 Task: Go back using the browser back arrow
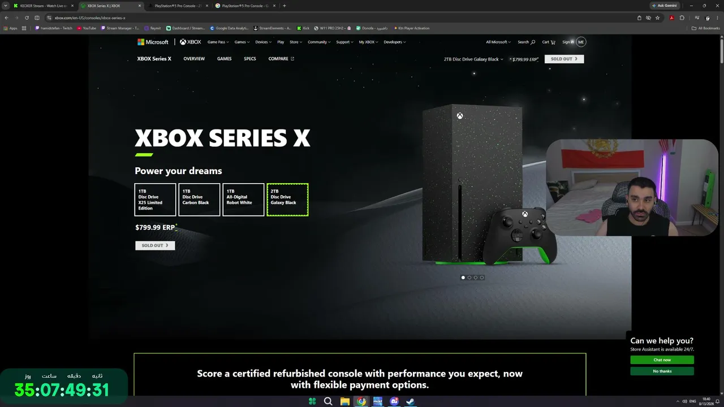point(6,18)
